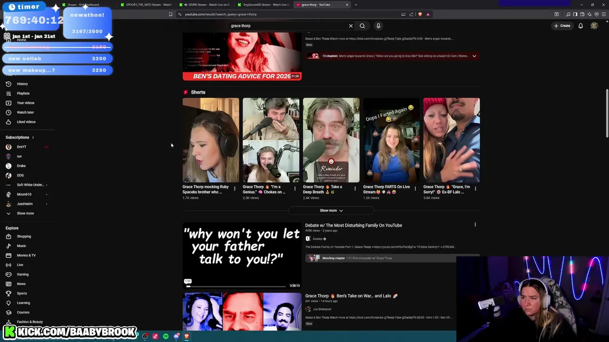The height and width of the screenshot is (342, 609).
Task: Open Joe Shabatoni channel link
Action: pyautogui.click(x=322, y=309)
